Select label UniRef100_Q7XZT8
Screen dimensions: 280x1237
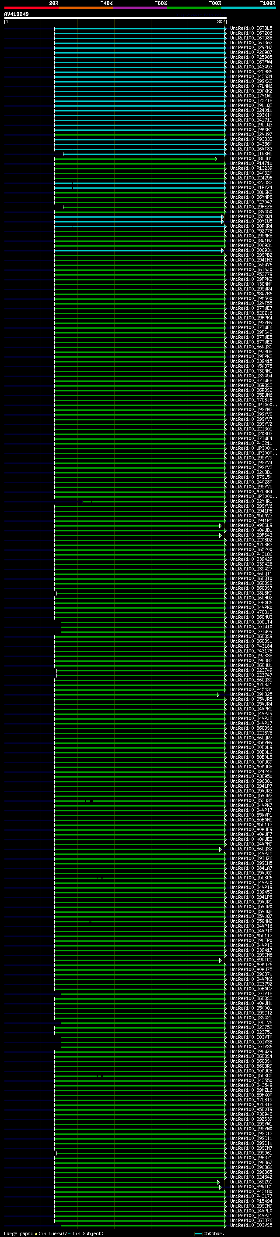coord(251,100)
